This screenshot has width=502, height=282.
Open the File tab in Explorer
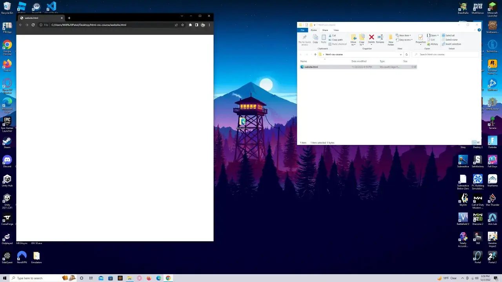tap(302, 30)
